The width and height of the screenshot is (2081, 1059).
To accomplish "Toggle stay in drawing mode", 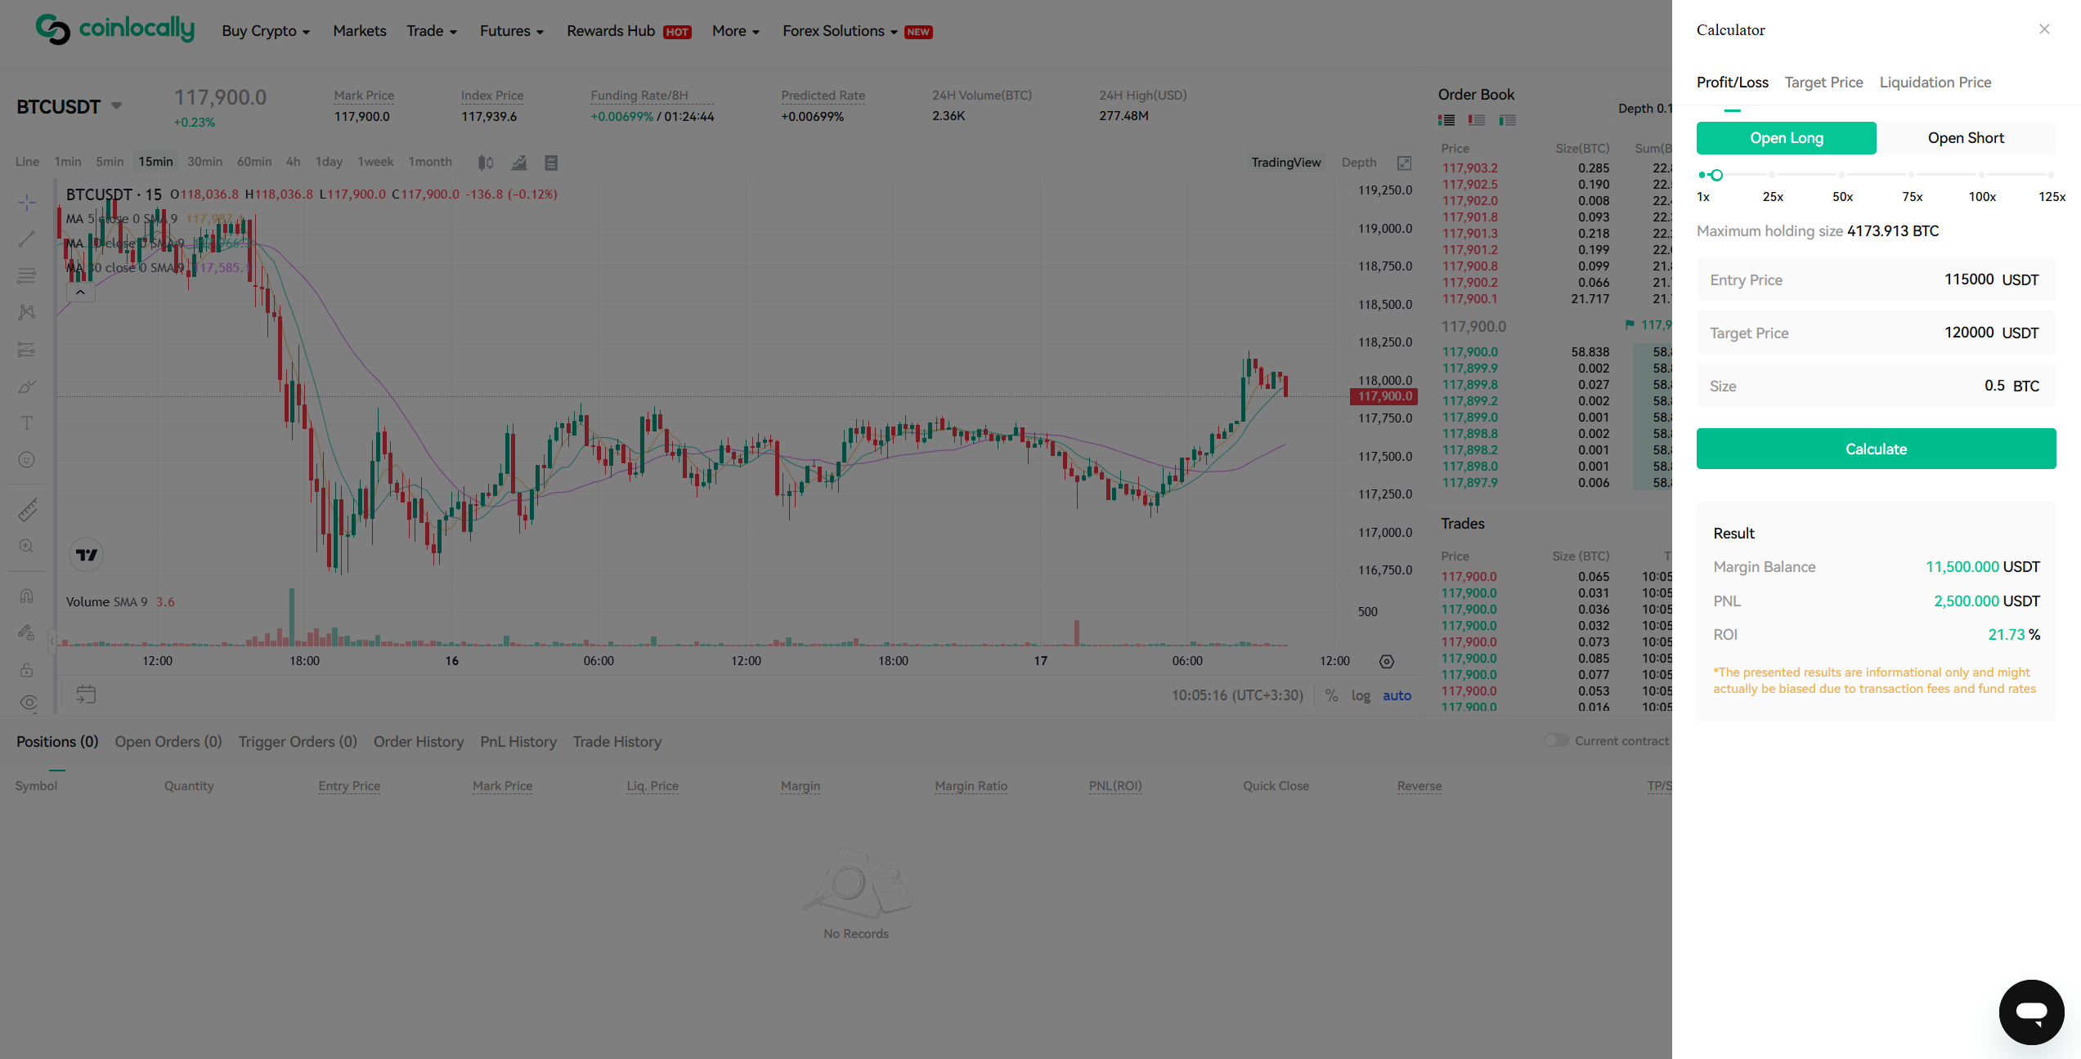I will click(x=27, y=632).
